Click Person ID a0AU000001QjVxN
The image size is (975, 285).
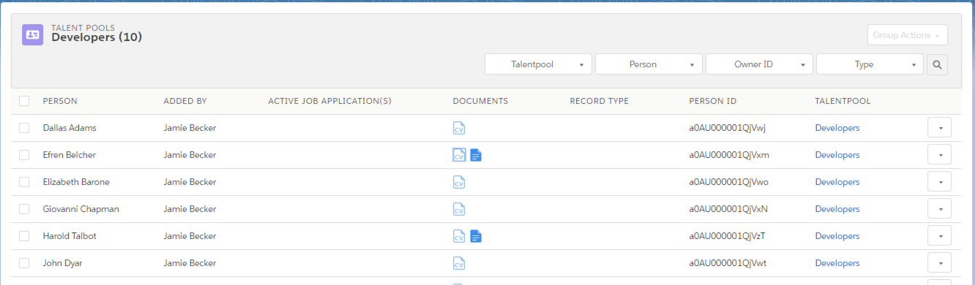pos(728,209)
